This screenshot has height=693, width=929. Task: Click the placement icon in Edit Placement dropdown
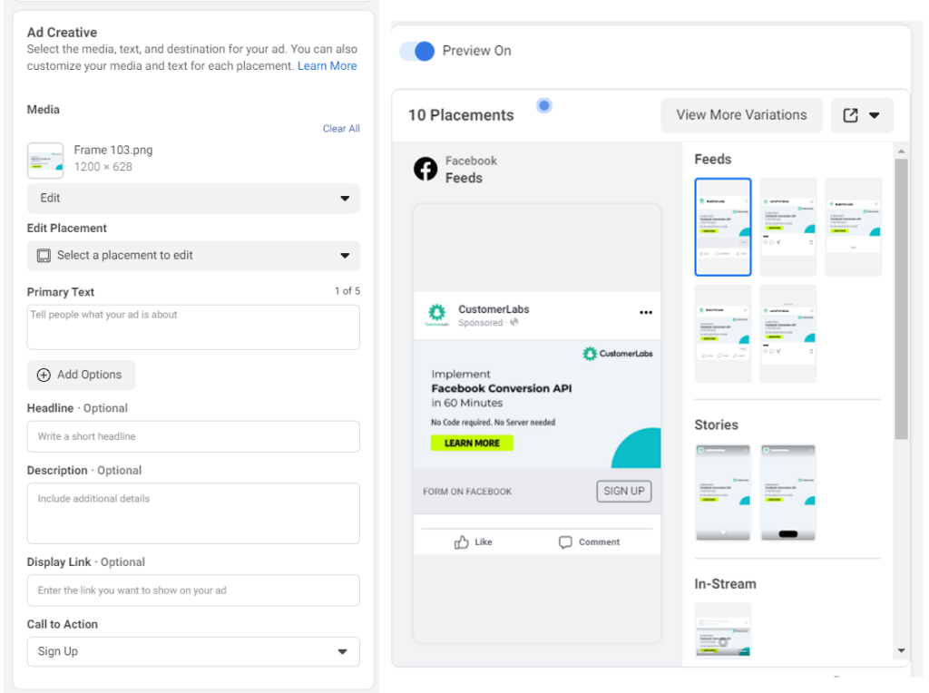pos(44,255)
